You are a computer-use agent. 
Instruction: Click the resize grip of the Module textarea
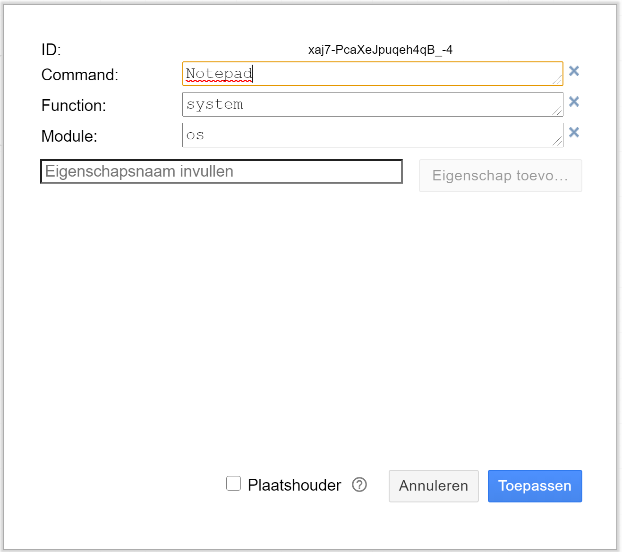[x=557, y=141]
